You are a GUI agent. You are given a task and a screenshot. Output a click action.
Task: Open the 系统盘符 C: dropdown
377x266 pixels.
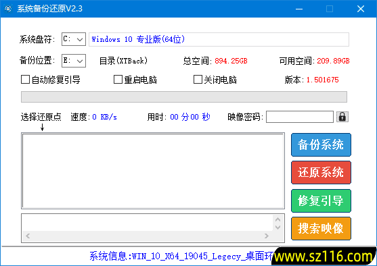pyautogui.click(x=74, y=39)
